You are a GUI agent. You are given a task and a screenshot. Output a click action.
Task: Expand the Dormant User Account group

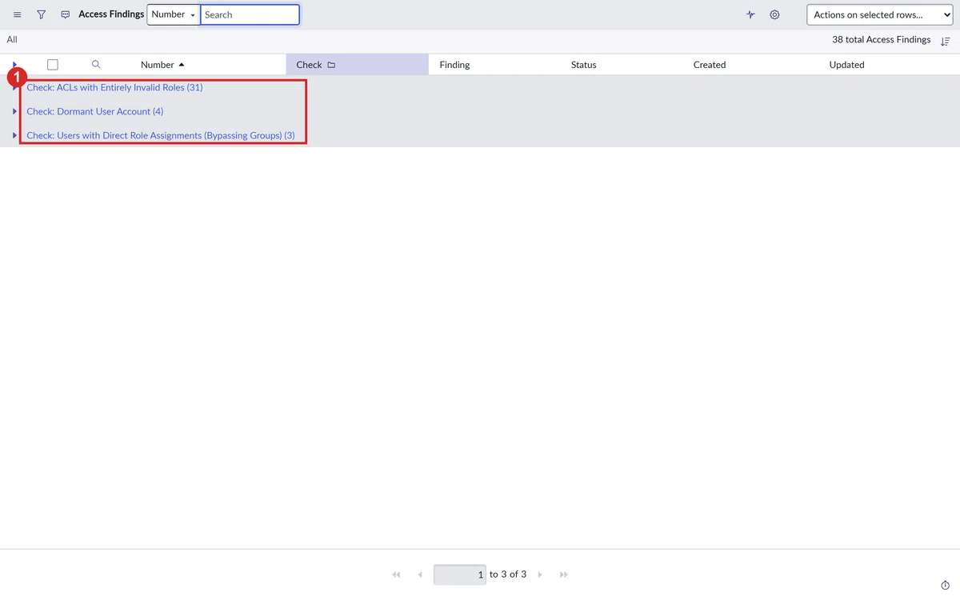click(x=14, y=111)
